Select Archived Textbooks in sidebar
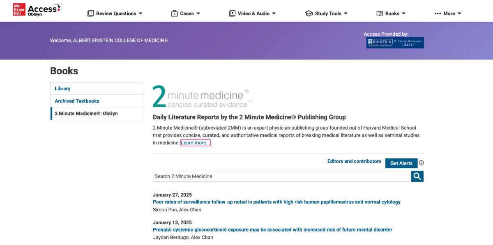 (x=77, y=101)
